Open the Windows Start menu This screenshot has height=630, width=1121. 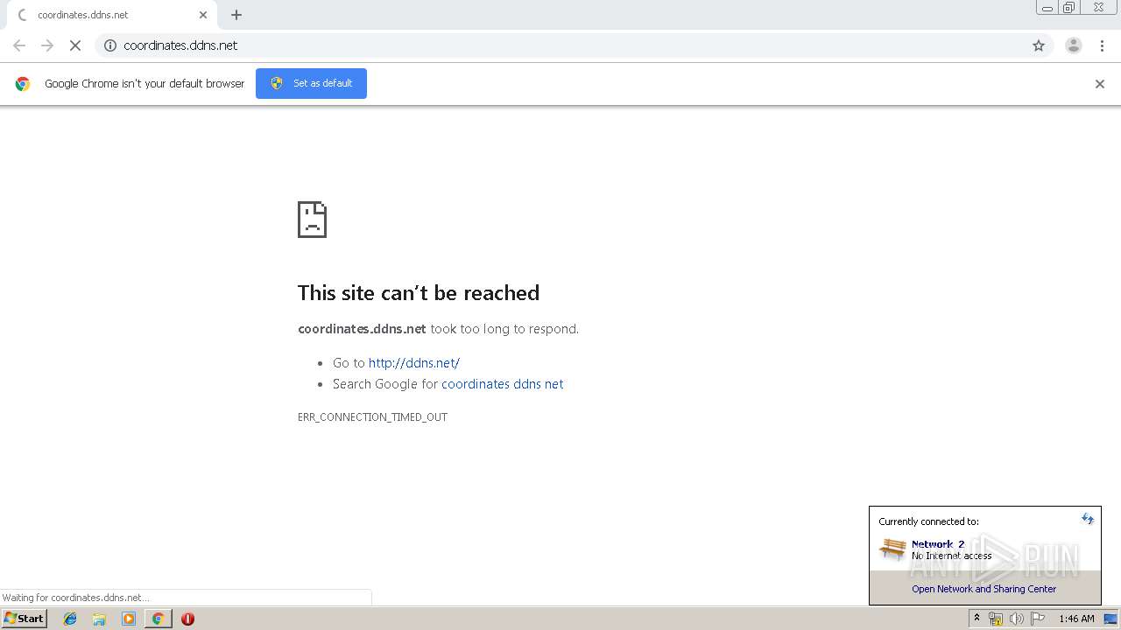click(25, 619)
